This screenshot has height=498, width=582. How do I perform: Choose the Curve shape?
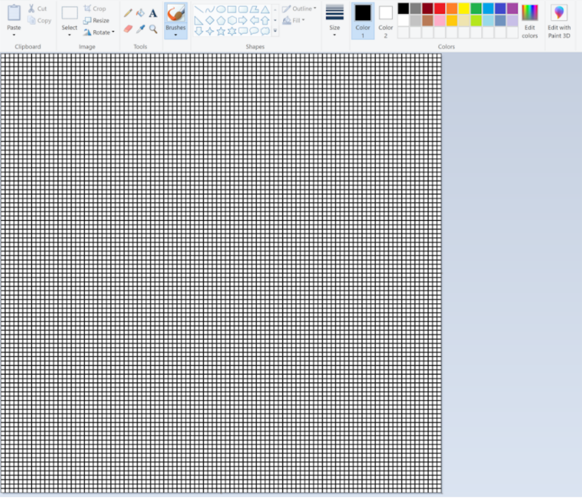(210, 10)
